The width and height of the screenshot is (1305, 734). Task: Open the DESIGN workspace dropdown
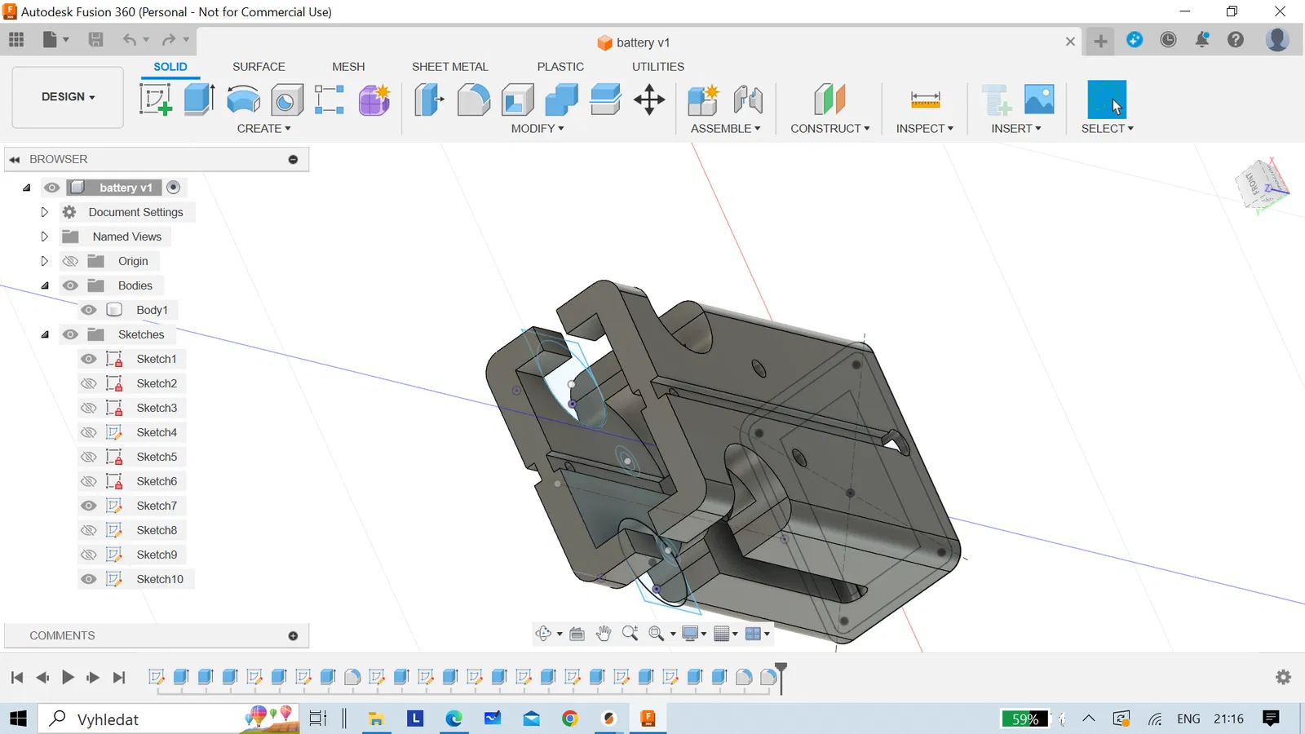point(68,97)
